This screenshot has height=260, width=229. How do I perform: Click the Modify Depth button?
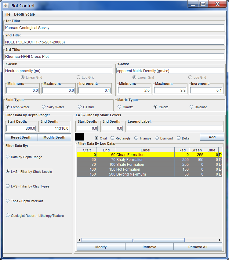click(x=54, y=137)
